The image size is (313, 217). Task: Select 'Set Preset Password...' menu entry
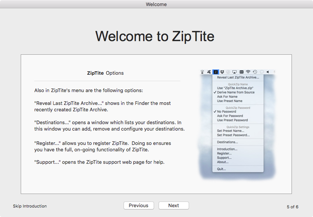234,135
